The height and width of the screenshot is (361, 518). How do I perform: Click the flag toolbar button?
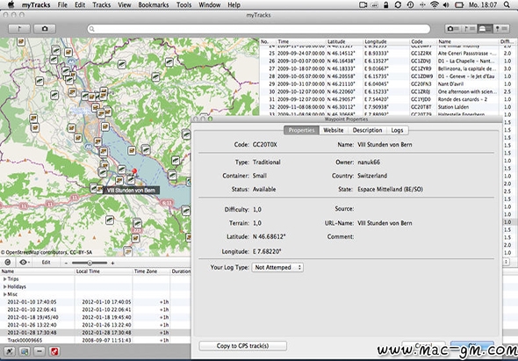coord(19,29)
